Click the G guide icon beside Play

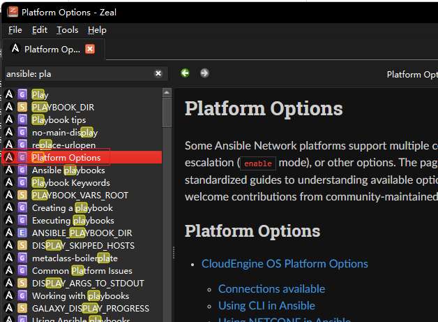22,94
